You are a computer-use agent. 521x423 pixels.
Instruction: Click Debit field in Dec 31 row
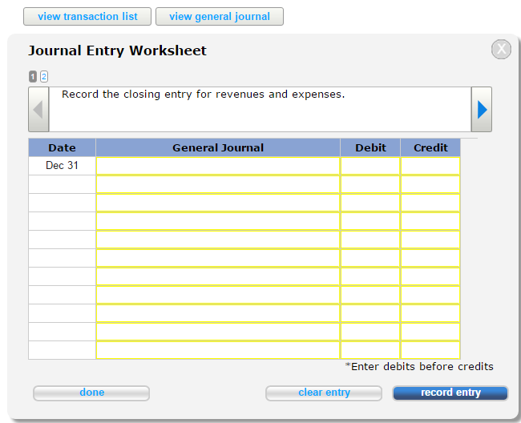click(370, 166)
